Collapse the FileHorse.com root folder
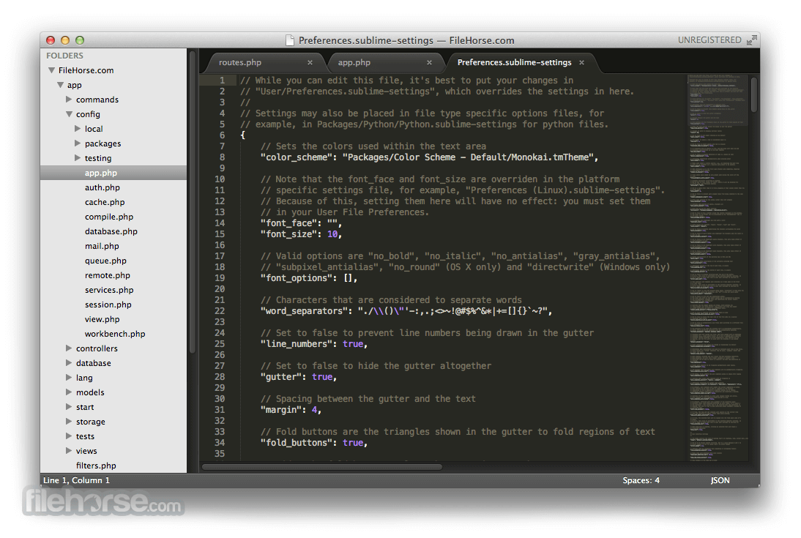Viewport: 801px width, 538px height. point(51,70)
